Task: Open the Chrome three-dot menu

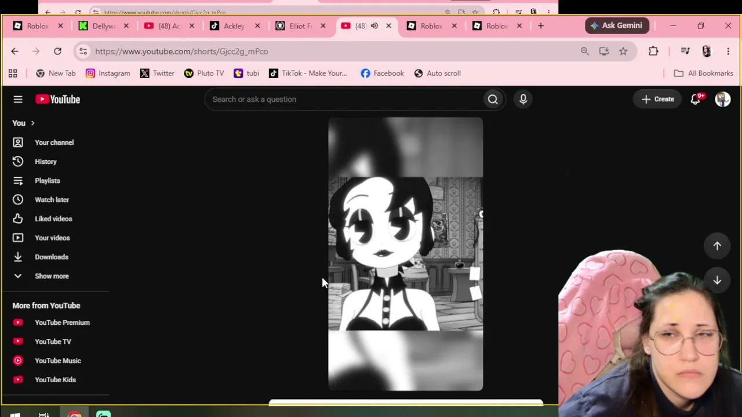Action: click(728, 52)
